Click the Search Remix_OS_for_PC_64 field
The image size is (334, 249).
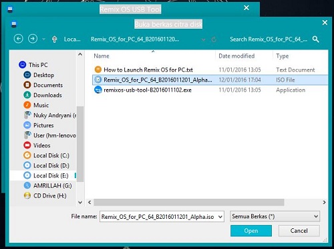269,39
